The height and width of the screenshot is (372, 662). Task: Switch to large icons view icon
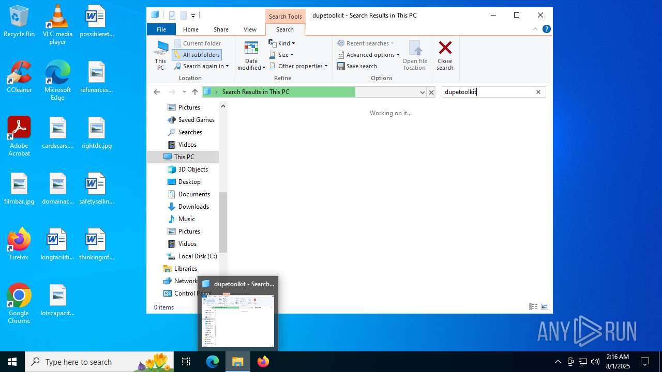(x=545, y=307)
